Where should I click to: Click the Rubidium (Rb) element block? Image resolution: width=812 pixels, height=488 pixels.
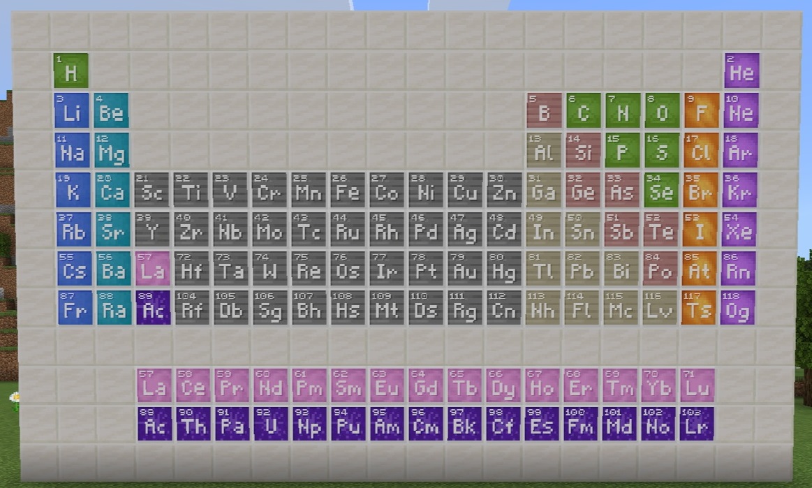(73, 230)
